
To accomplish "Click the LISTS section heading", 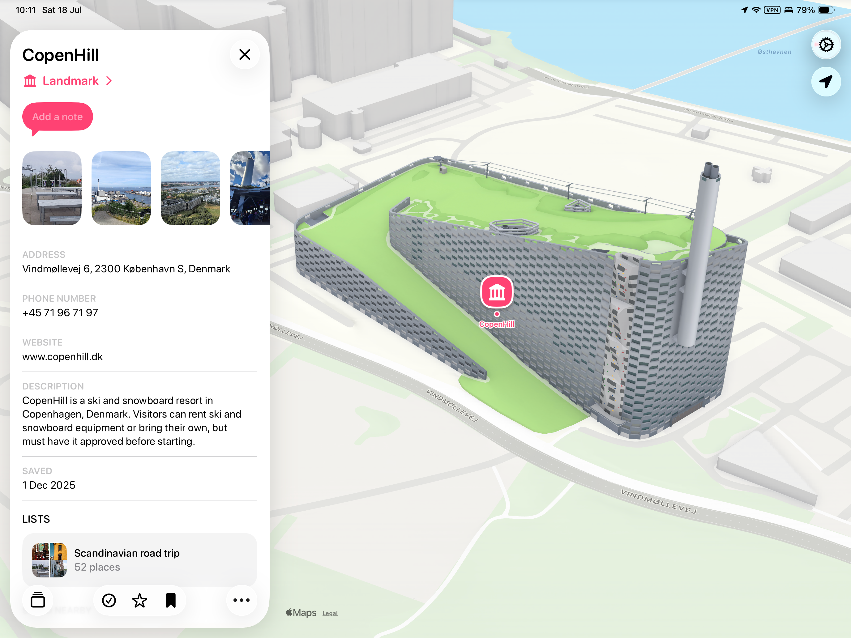I will click(36, 519).
